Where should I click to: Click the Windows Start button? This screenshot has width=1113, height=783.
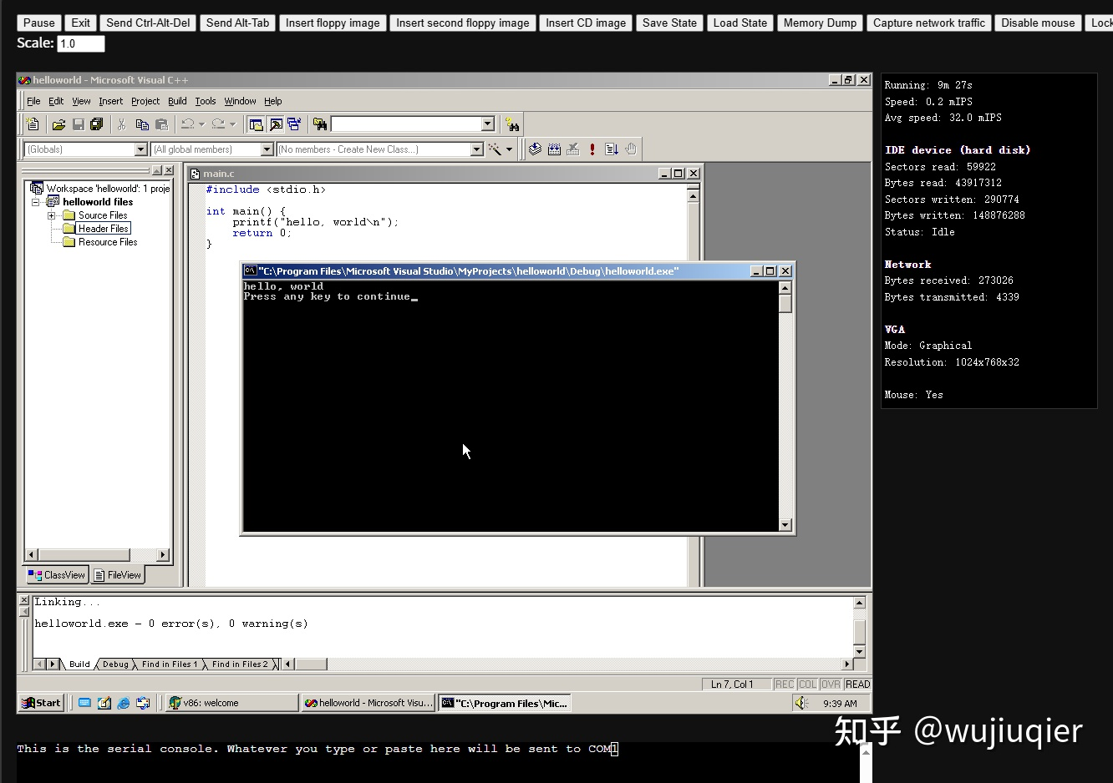coord(42,703)
